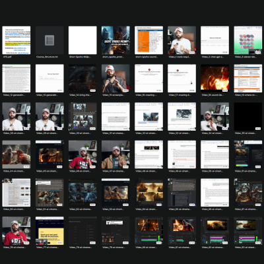Open the Video_61-ai-cinema thumbnail
The width and height of the screenshot is (264, 264).
pyautogui.click(x=49, y=193)
